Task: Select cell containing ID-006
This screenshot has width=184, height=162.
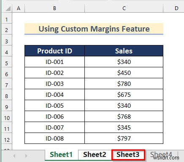Action: (54, 117)
